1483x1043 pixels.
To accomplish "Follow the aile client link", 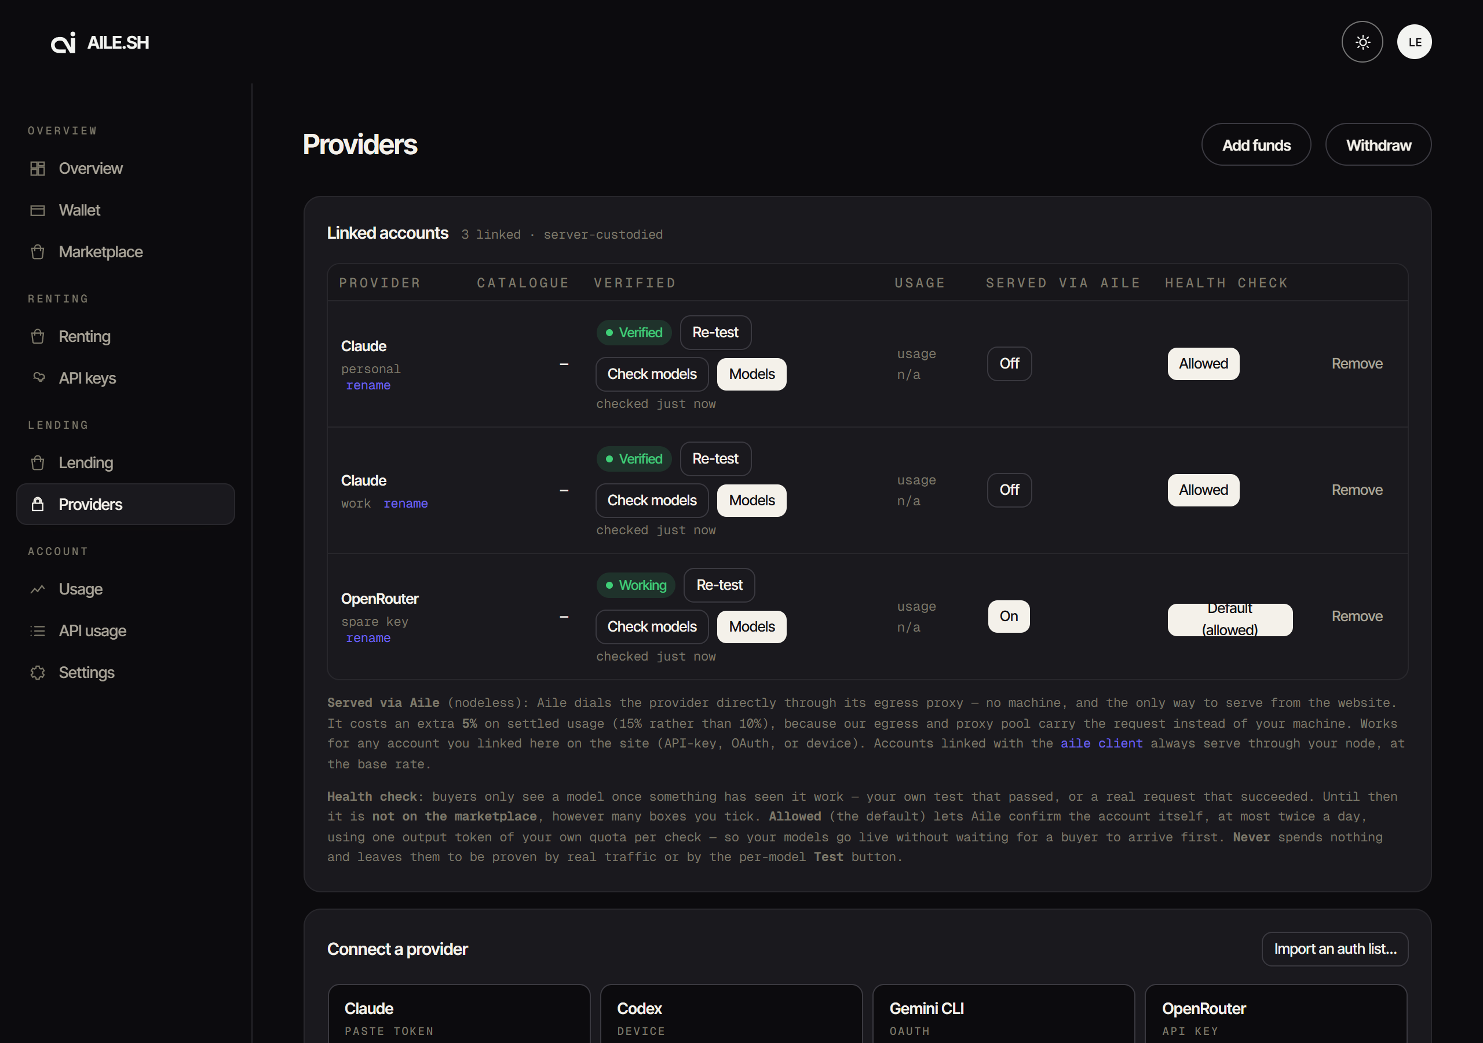I will pyautogui.click(x=1101, y=744).
